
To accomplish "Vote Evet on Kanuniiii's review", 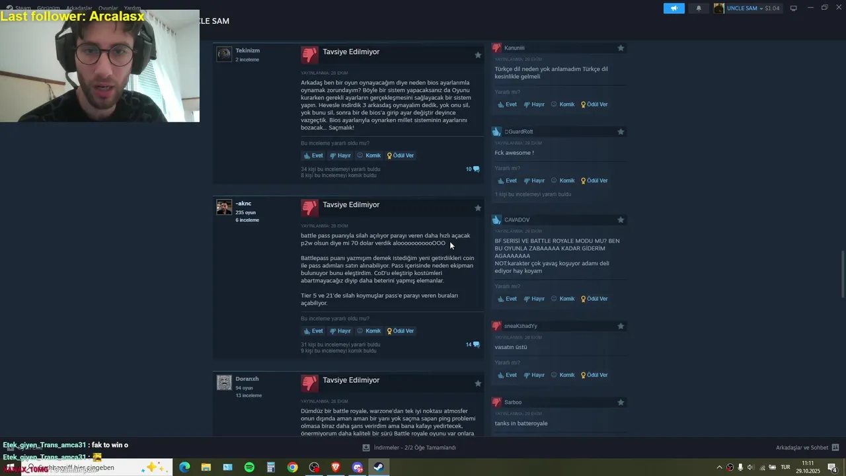I will pyautogui.click(x=508, y=104).
